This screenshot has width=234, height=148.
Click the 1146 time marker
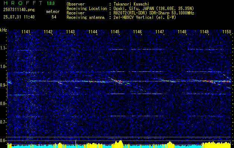pyautogui.click(x=137, y=32)
